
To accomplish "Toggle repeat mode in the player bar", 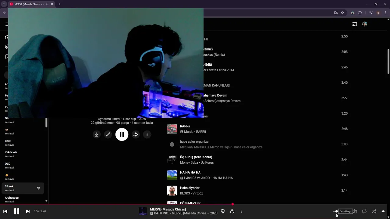I will tap(364, 211).
